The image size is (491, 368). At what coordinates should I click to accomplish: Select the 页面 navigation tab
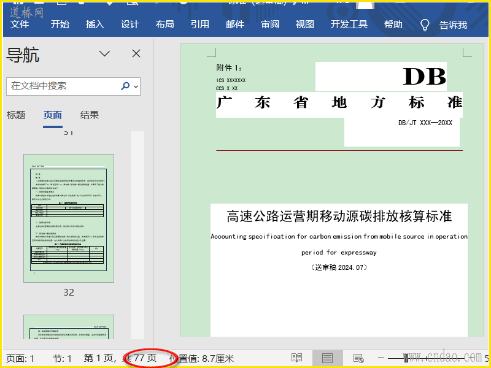tap(53, 115)
